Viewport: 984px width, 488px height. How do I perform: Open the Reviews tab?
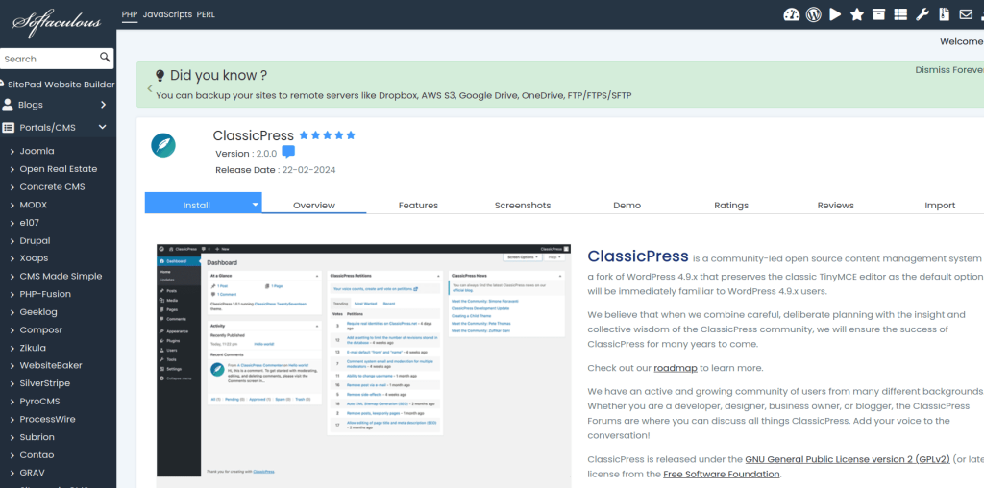[835, 205]
